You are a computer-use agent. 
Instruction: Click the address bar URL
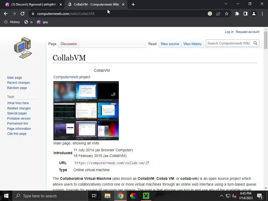66,14
